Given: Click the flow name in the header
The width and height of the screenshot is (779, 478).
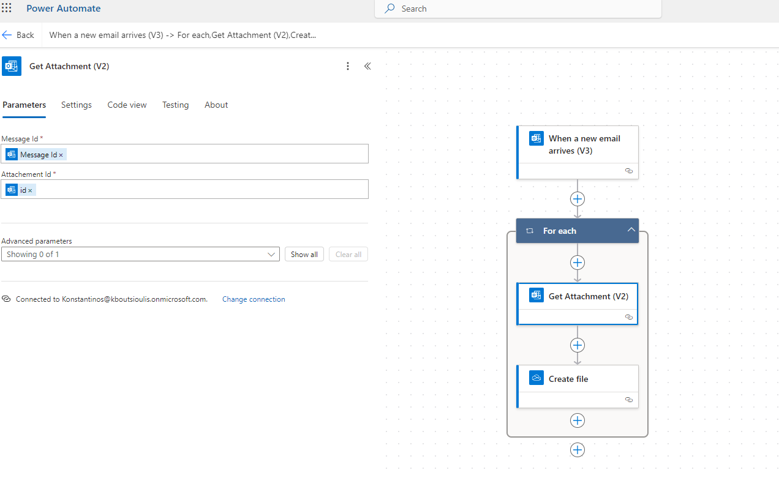Looking at the screenshot, I should (183, 35).
